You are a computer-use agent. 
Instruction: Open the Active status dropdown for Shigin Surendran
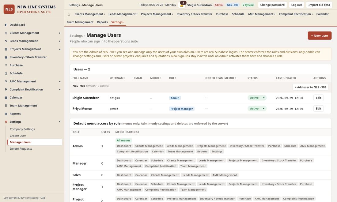257,98
